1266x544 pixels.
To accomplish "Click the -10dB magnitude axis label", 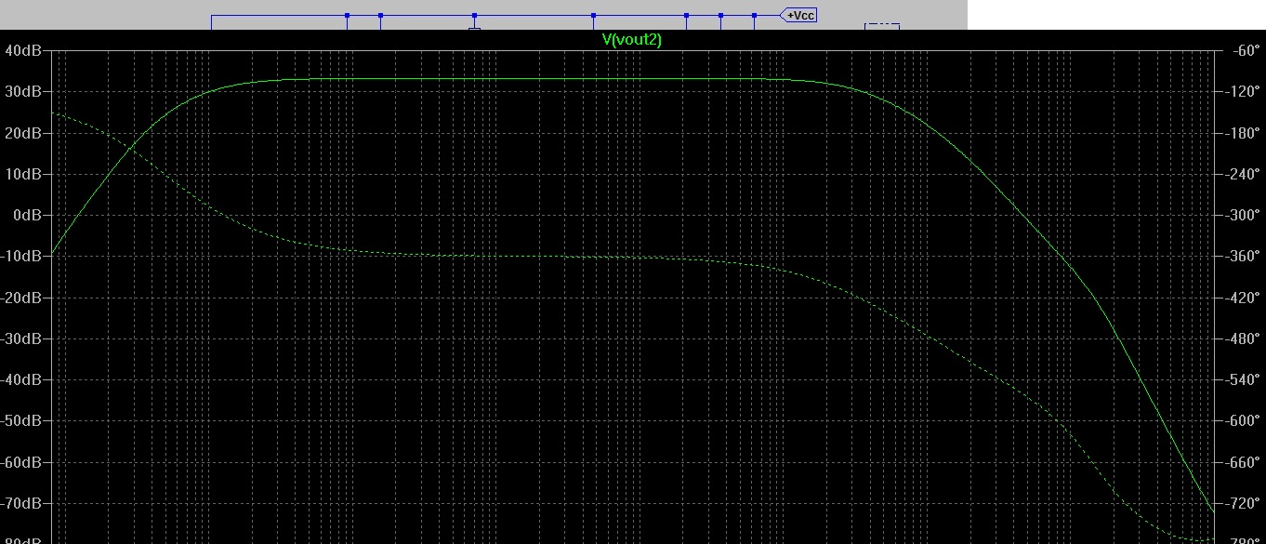I will click(x=21, y=256).
